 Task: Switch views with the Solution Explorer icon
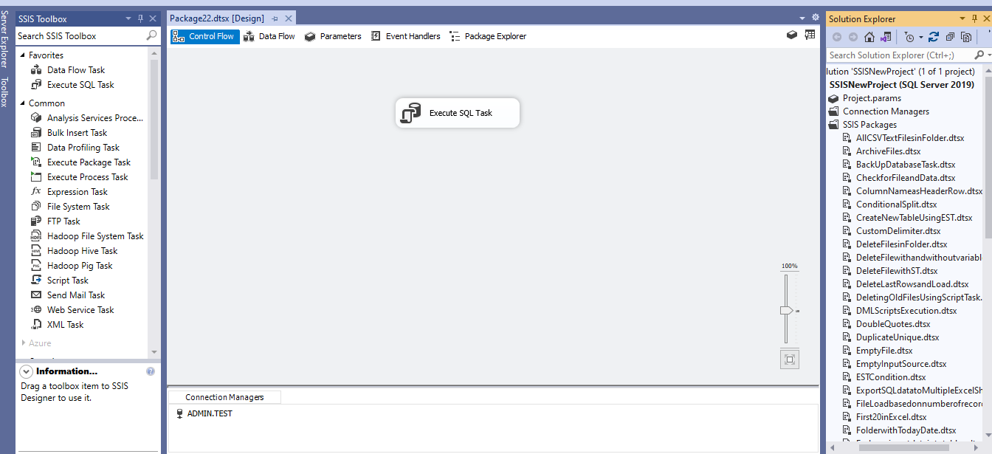click(x=886, y=37)
